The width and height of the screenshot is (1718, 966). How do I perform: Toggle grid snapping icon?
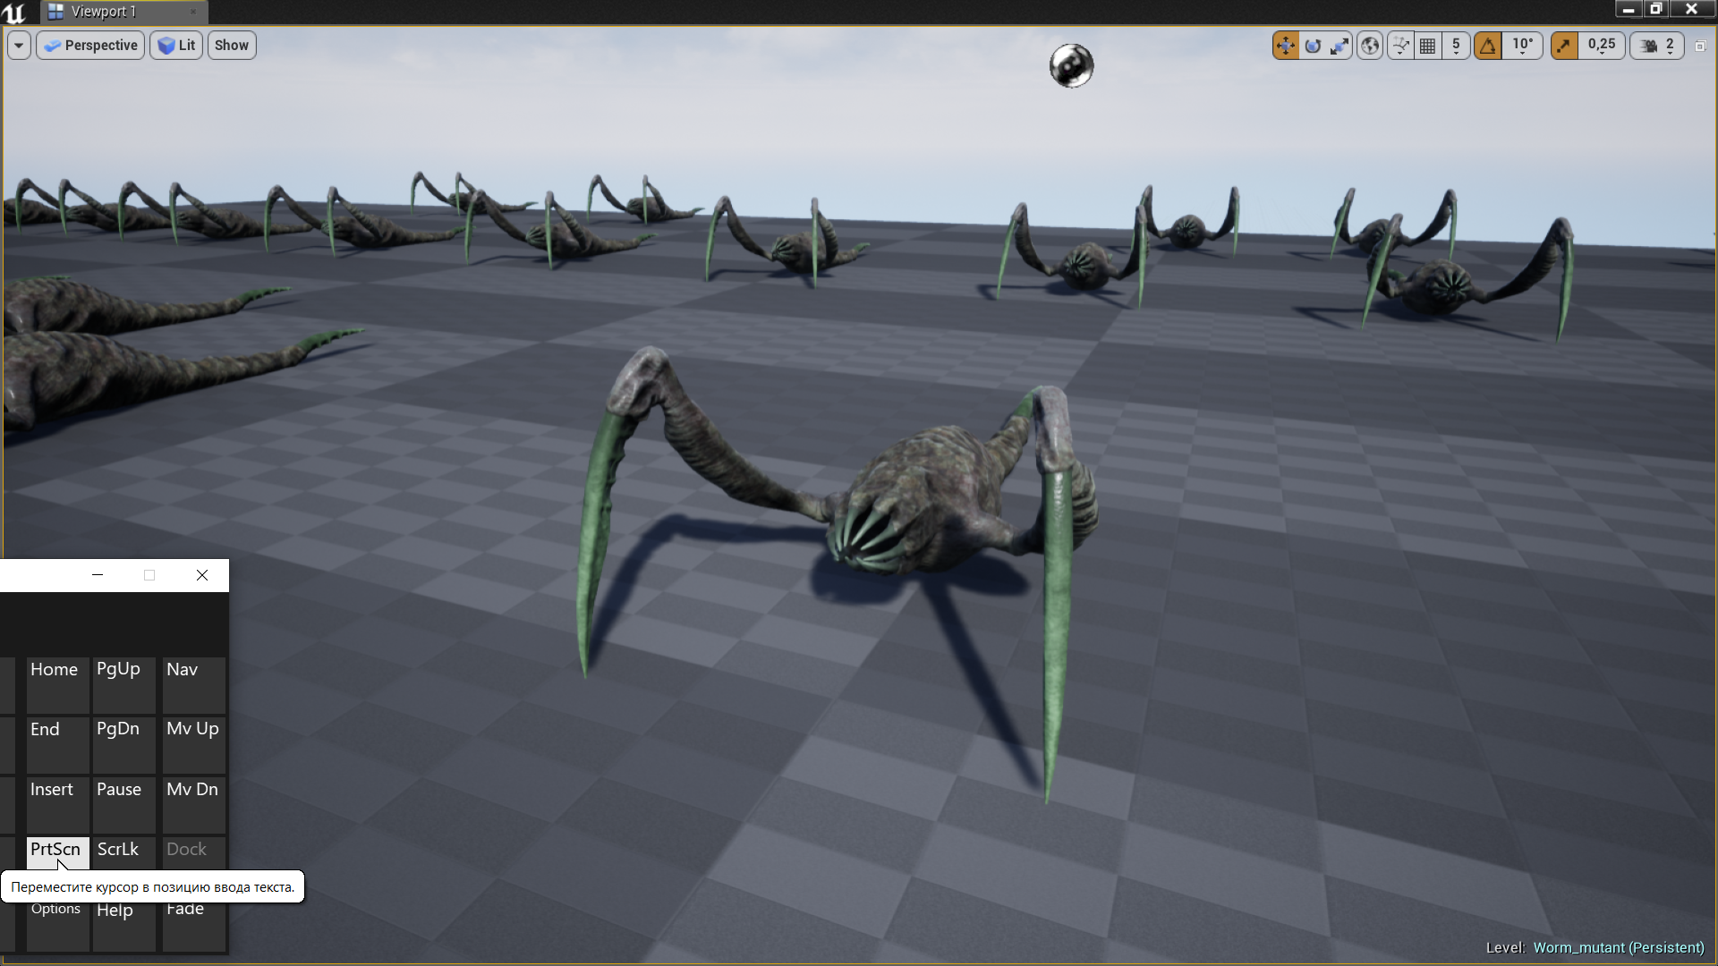pyautogui.click(x=1428, y=46)
